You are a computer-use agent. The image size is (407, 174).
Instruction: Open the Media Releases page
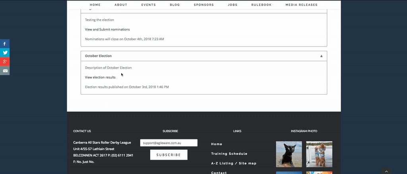tap(301, 5)
